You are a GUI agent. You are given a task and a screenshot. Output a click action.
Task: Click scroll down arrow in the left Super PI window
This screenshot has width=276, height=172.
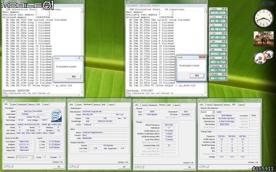82,92
